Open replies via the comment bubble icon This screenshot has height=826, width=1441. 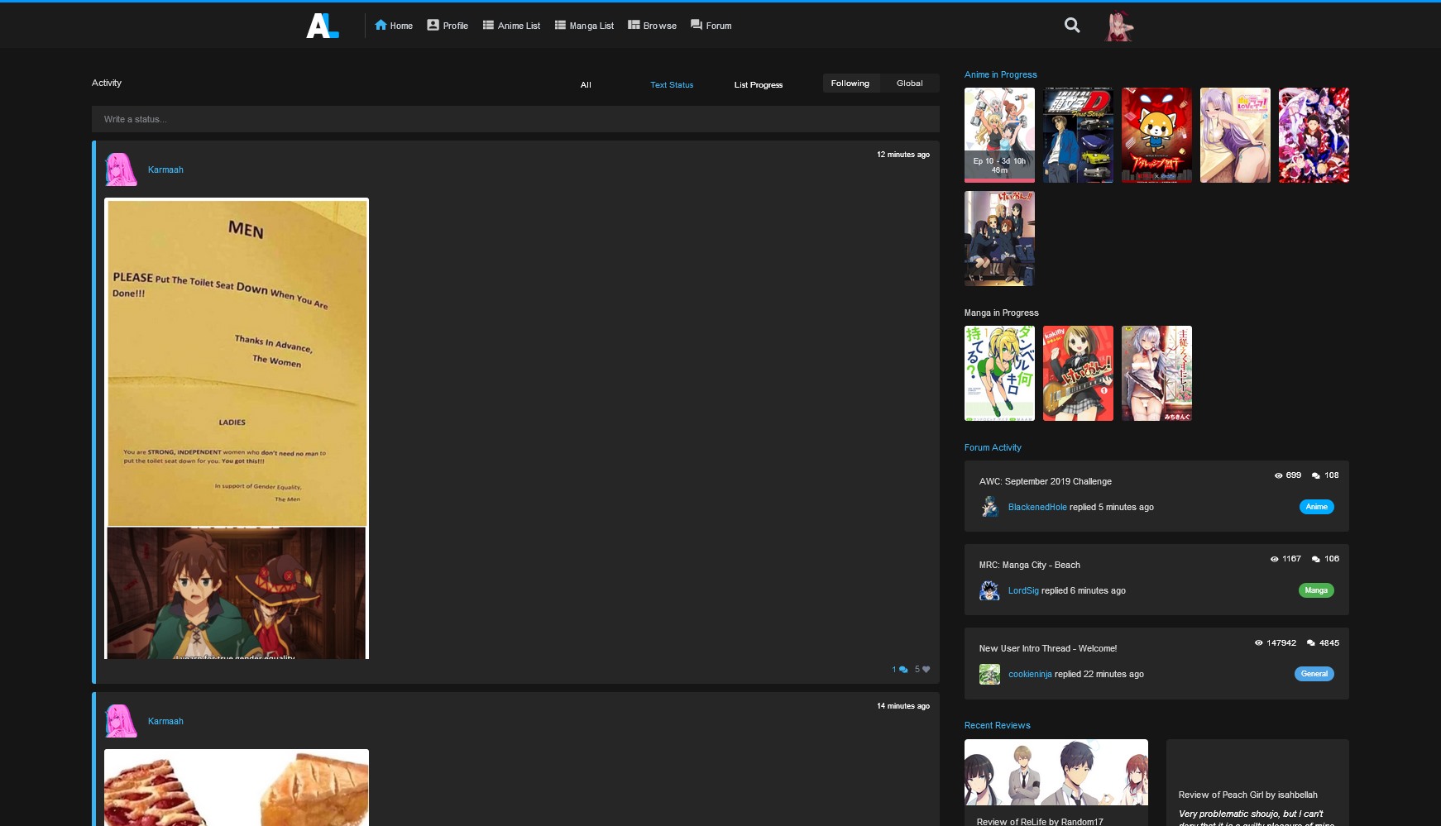pos(902,670)
